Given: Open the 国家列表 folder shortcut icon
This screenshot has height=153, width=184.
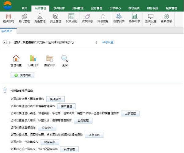Looking at the screenshot, I should (x=50, y=59).
